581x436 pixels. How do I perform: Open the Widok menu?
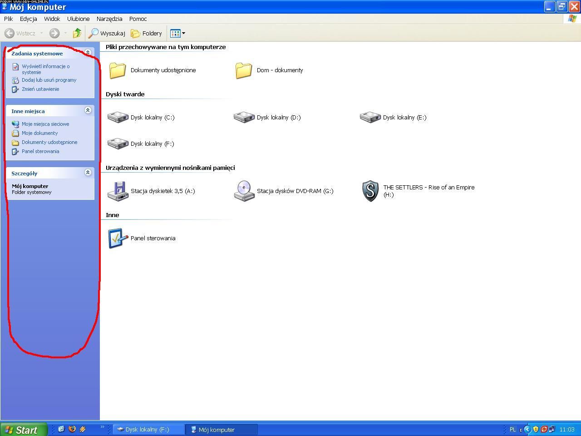[x=52, y=19]
